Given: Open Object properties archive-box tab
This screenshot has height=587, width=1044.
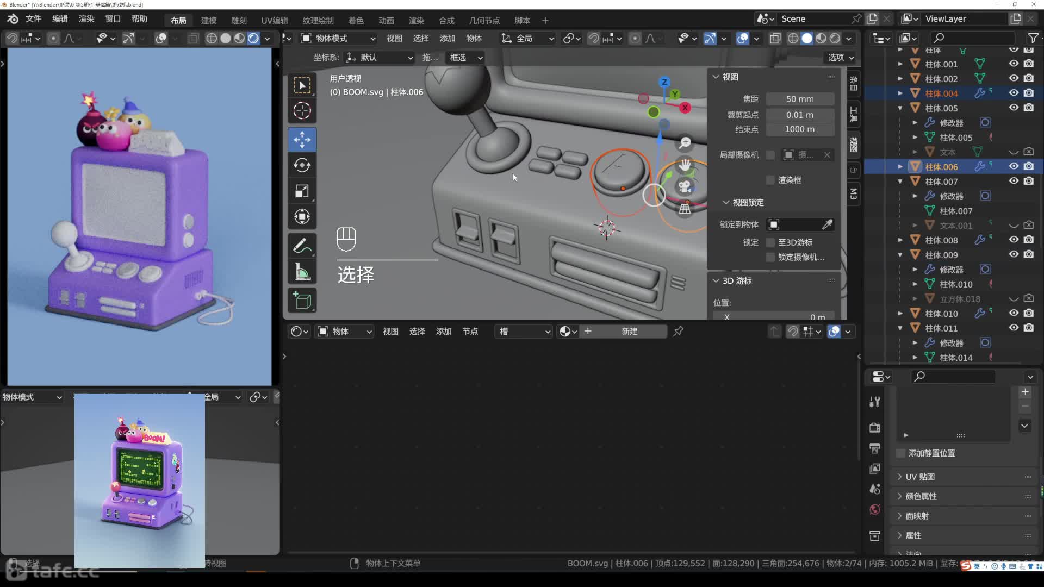Looking at the screenshot, I should [x=875, y=536].
